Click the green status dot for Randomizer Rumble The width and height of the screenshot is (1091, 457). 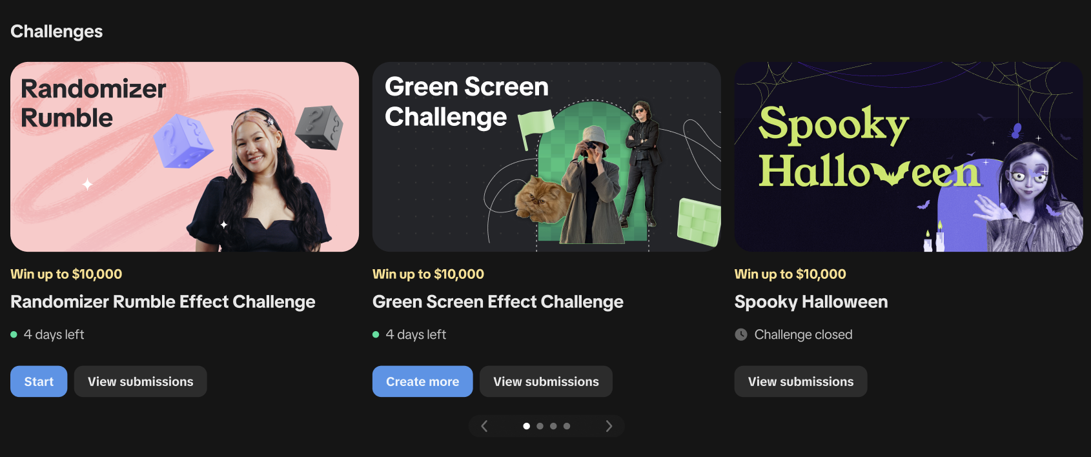tap(14, 334)
